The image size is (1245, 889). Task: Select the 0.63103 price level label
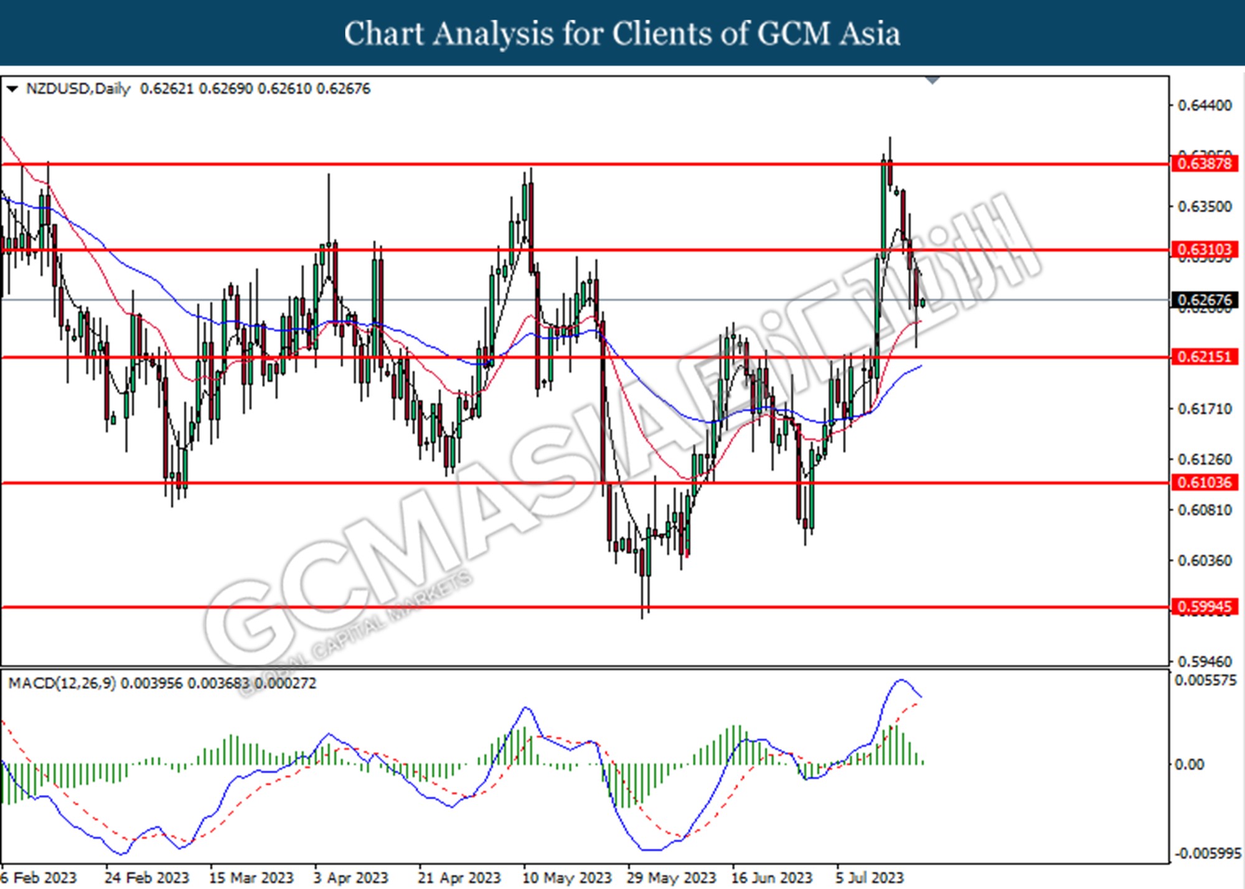pos(1205,250)
